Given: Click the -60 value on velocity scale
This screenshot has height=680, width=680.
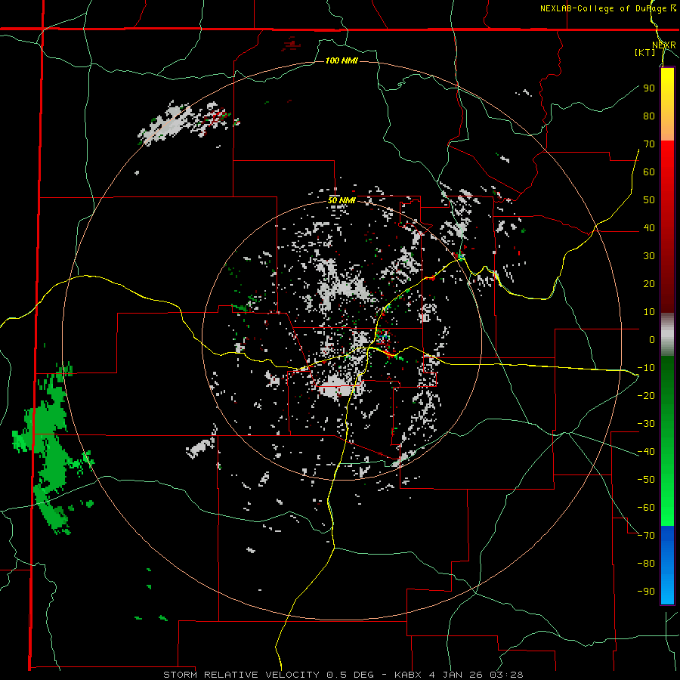Looking at the screenshot, I should point(646,508).
